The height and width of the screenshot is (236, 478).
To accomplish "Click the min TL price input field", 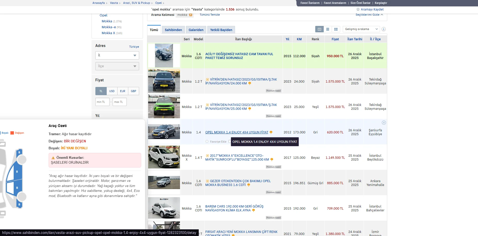I will [x=102, y=102].
